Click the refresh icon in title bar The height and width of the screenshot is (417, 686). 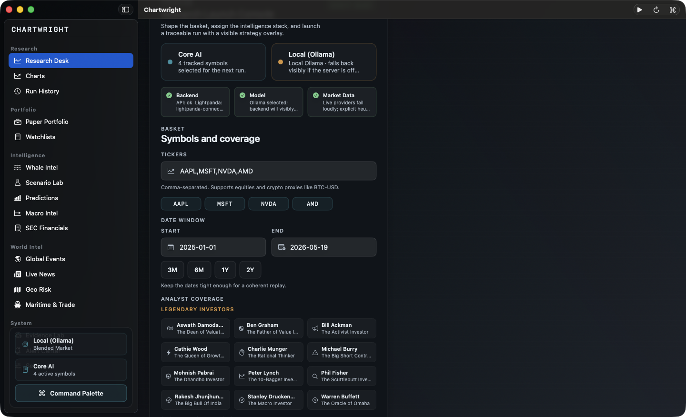pyautogui.click(x=656, y=10)
